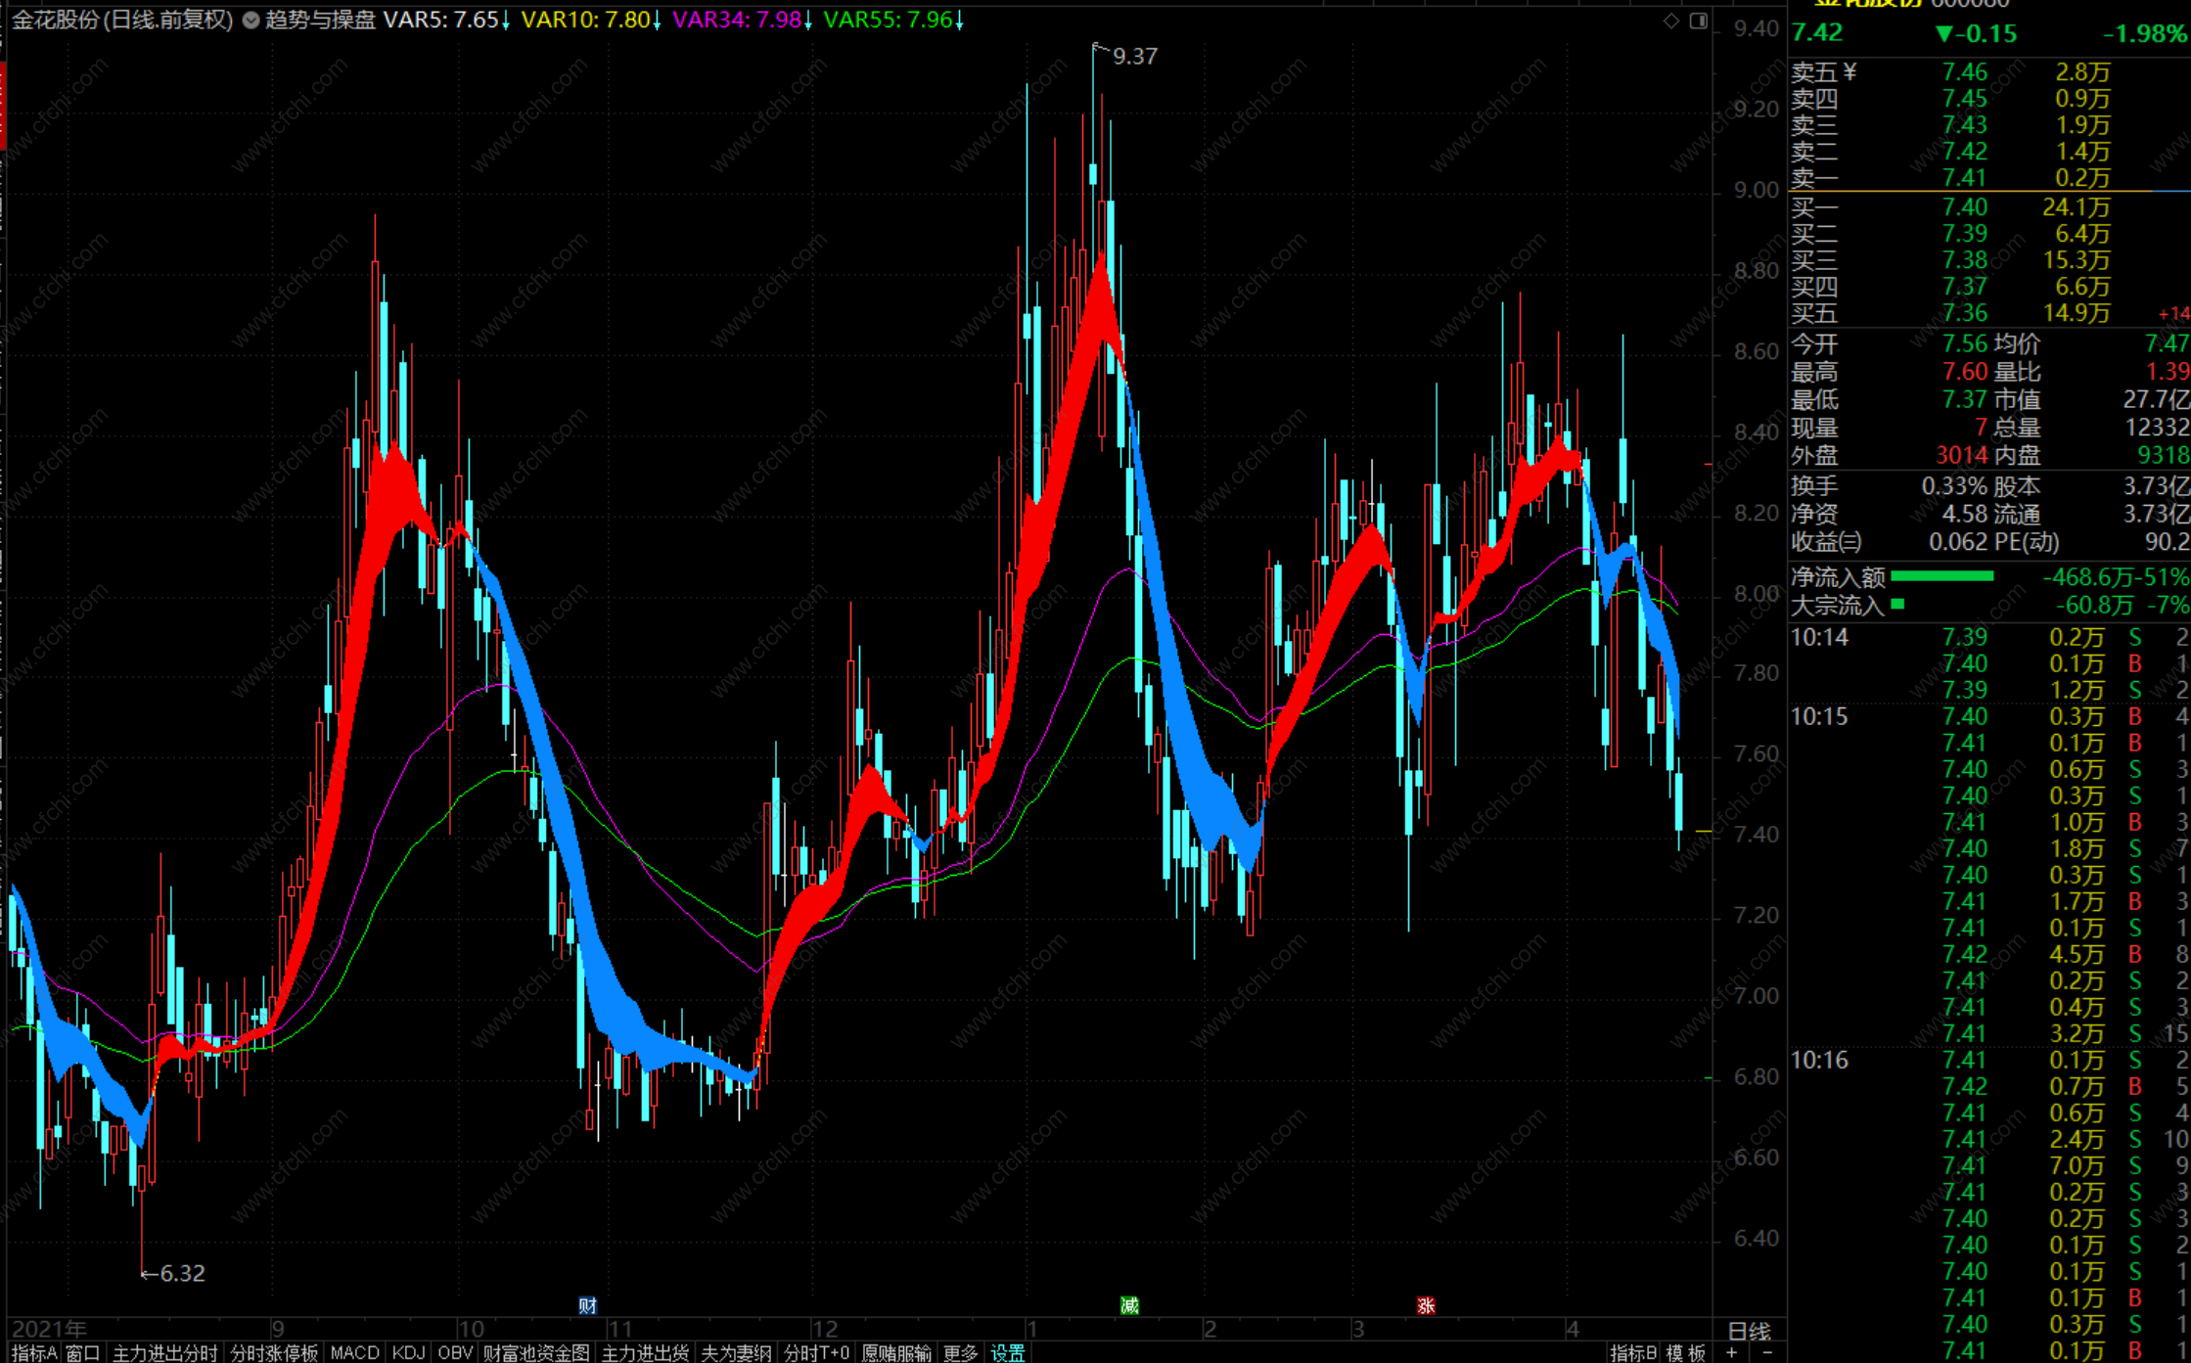This screenshot has width=2191, height=1363.
Task: Click the green 减 event marker
Action: point(1129,1305)
